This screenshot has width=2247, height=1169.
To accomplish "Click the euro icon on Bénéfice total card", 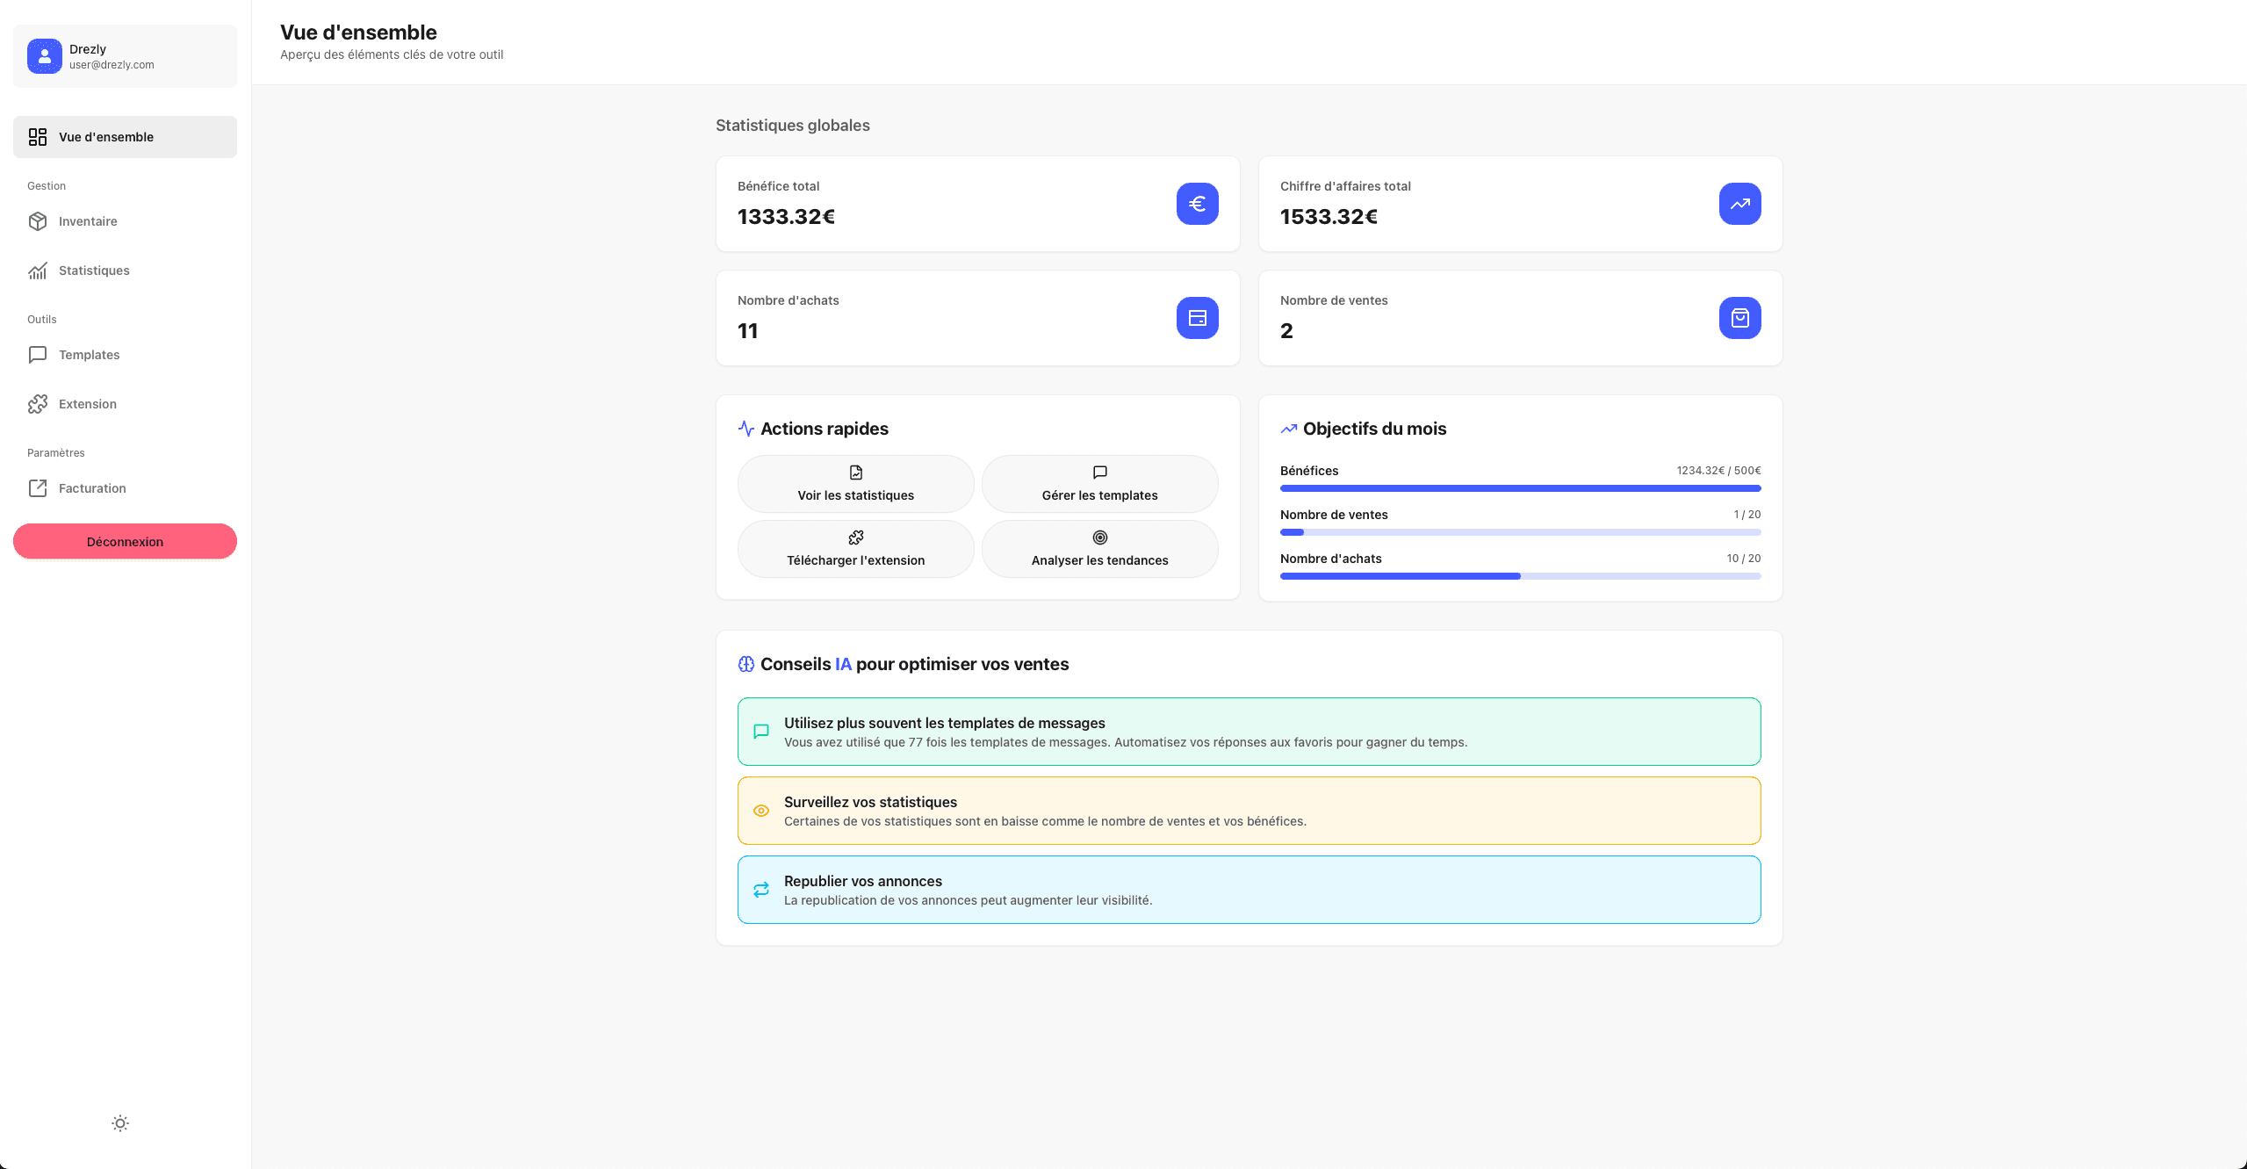I will [1197, 204].
